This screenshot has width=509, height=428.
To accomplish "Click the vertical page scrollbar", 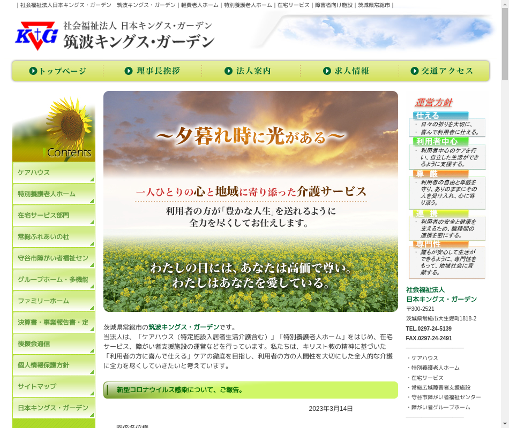I will [x=505, y=214].
